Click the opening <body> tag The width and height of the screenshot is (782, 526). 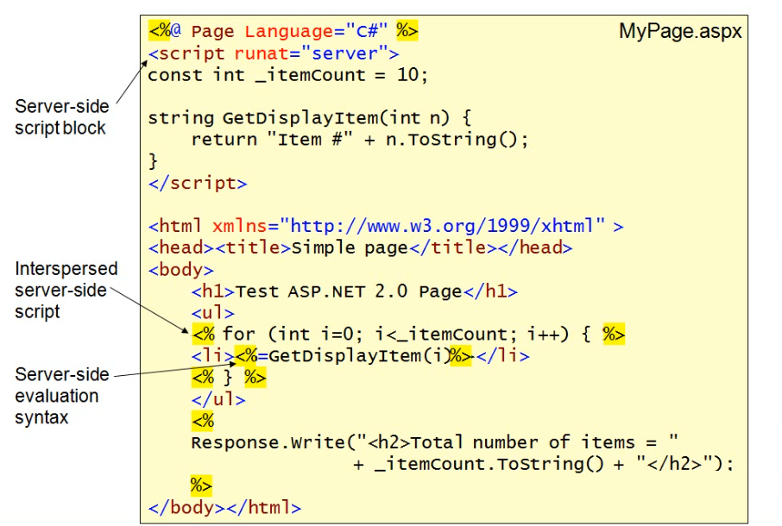click(181, 270)
